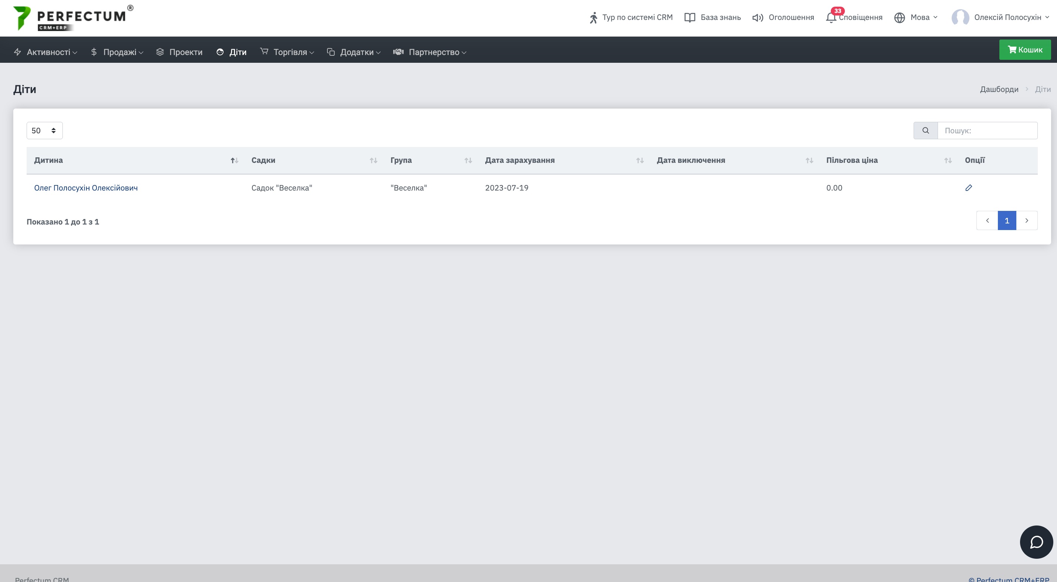Viewport: 1057px width, 582px height.
Task: Open the rows-per-page 50 dropdown
Action: point(44,130)
